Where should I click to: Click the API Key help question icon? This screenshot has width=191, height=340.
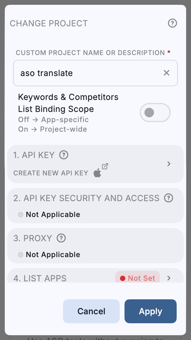pos(64,155)
